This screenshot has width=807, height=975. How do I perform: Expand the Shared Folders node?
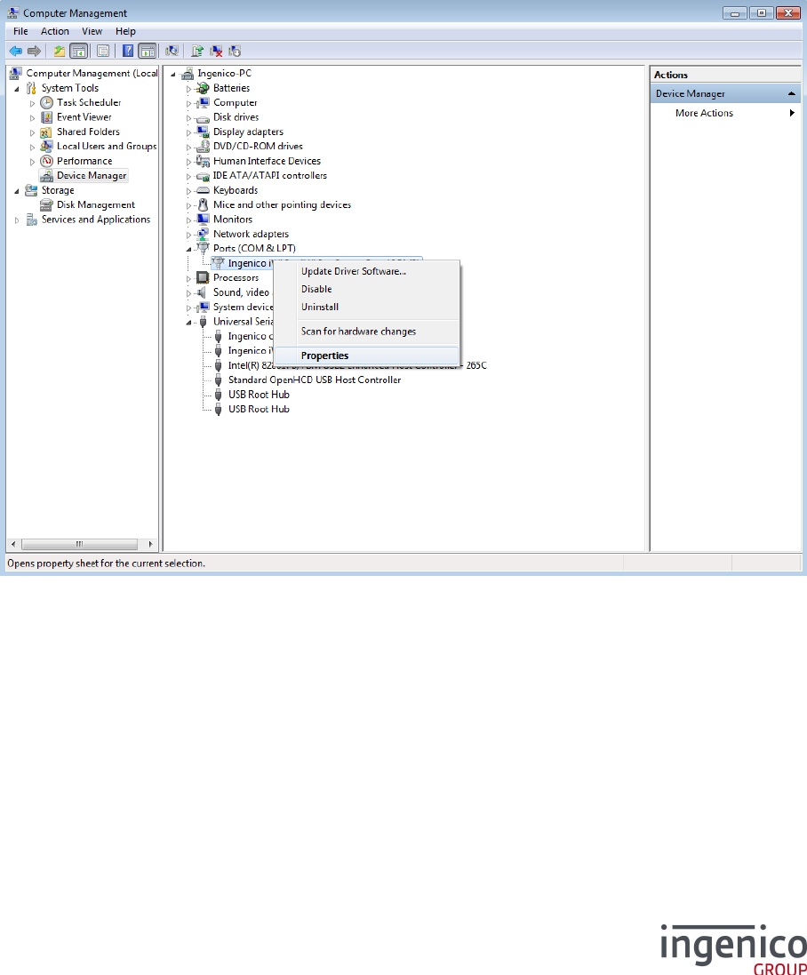[32, 132]
